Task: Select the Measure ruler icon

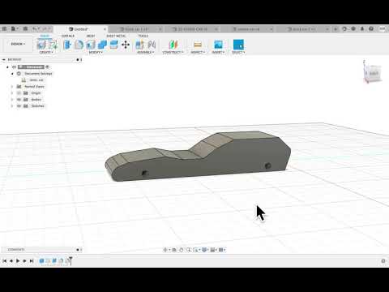Action: [x=198, y=45]
